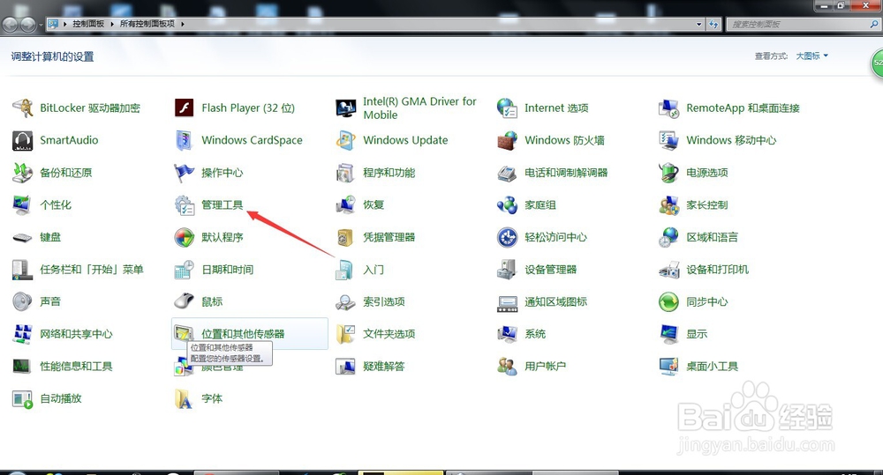Open 默认程序 icon
Viewport: 883px width, 475px height.
[x=185, y=237]
